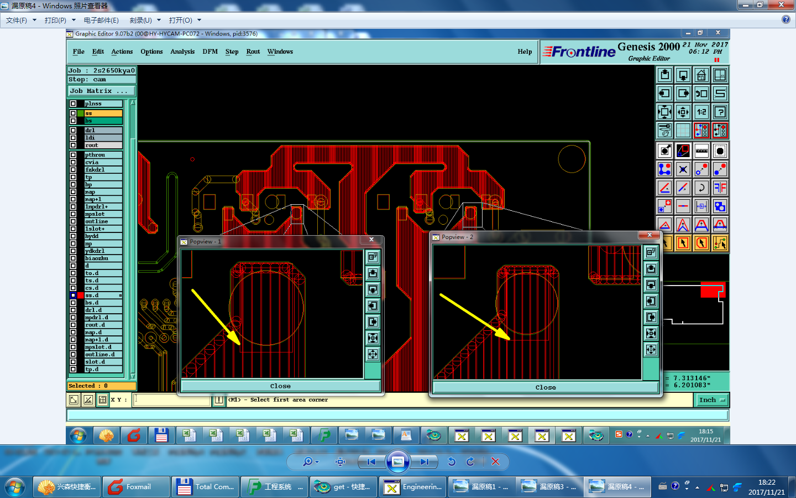Toggle the grid display icon
Image resolution: width=796 pixels, height=498 pixels.
pos(683,131)
